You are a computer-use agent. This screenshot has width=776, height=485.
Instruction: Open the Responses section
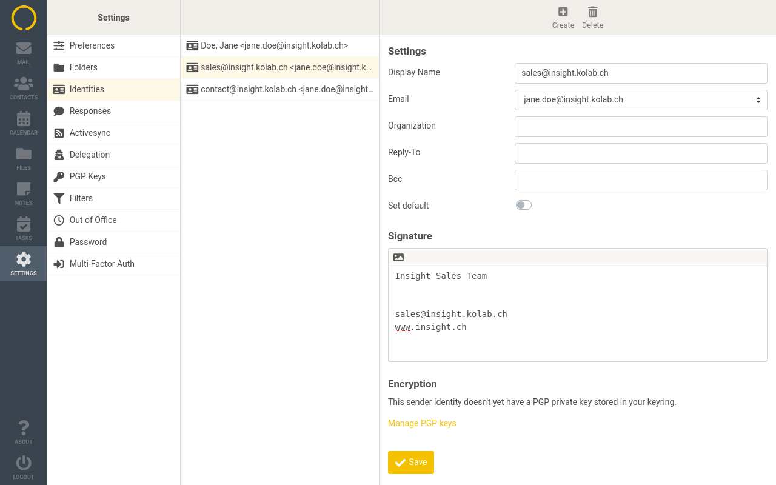(x=114, y=111)
